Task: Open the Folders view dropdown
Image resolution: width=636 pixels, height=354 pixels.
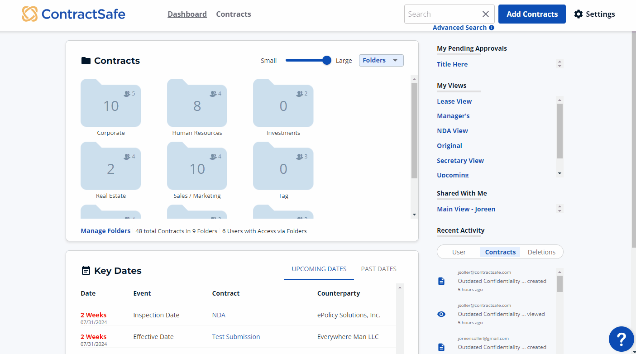Action: (381, 60)
